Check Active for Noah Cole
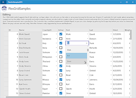This screenshot has width=136, height=98. [61, 75]
